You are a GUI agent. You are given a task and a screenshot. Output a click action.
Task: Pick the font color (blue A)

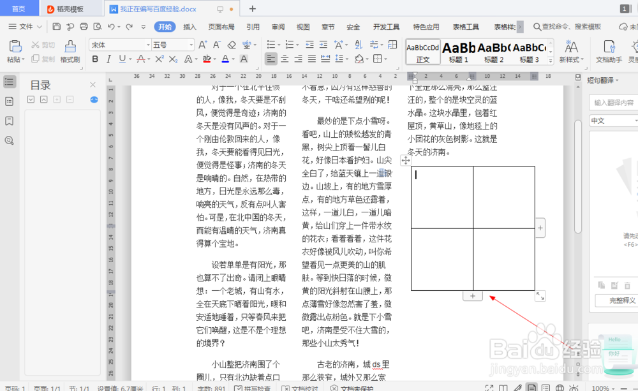coord(225,59)
